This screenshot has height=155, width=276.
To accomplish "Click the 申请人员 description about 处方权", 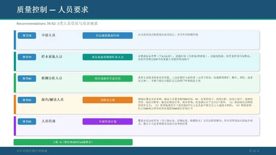I will pos(168,35).
